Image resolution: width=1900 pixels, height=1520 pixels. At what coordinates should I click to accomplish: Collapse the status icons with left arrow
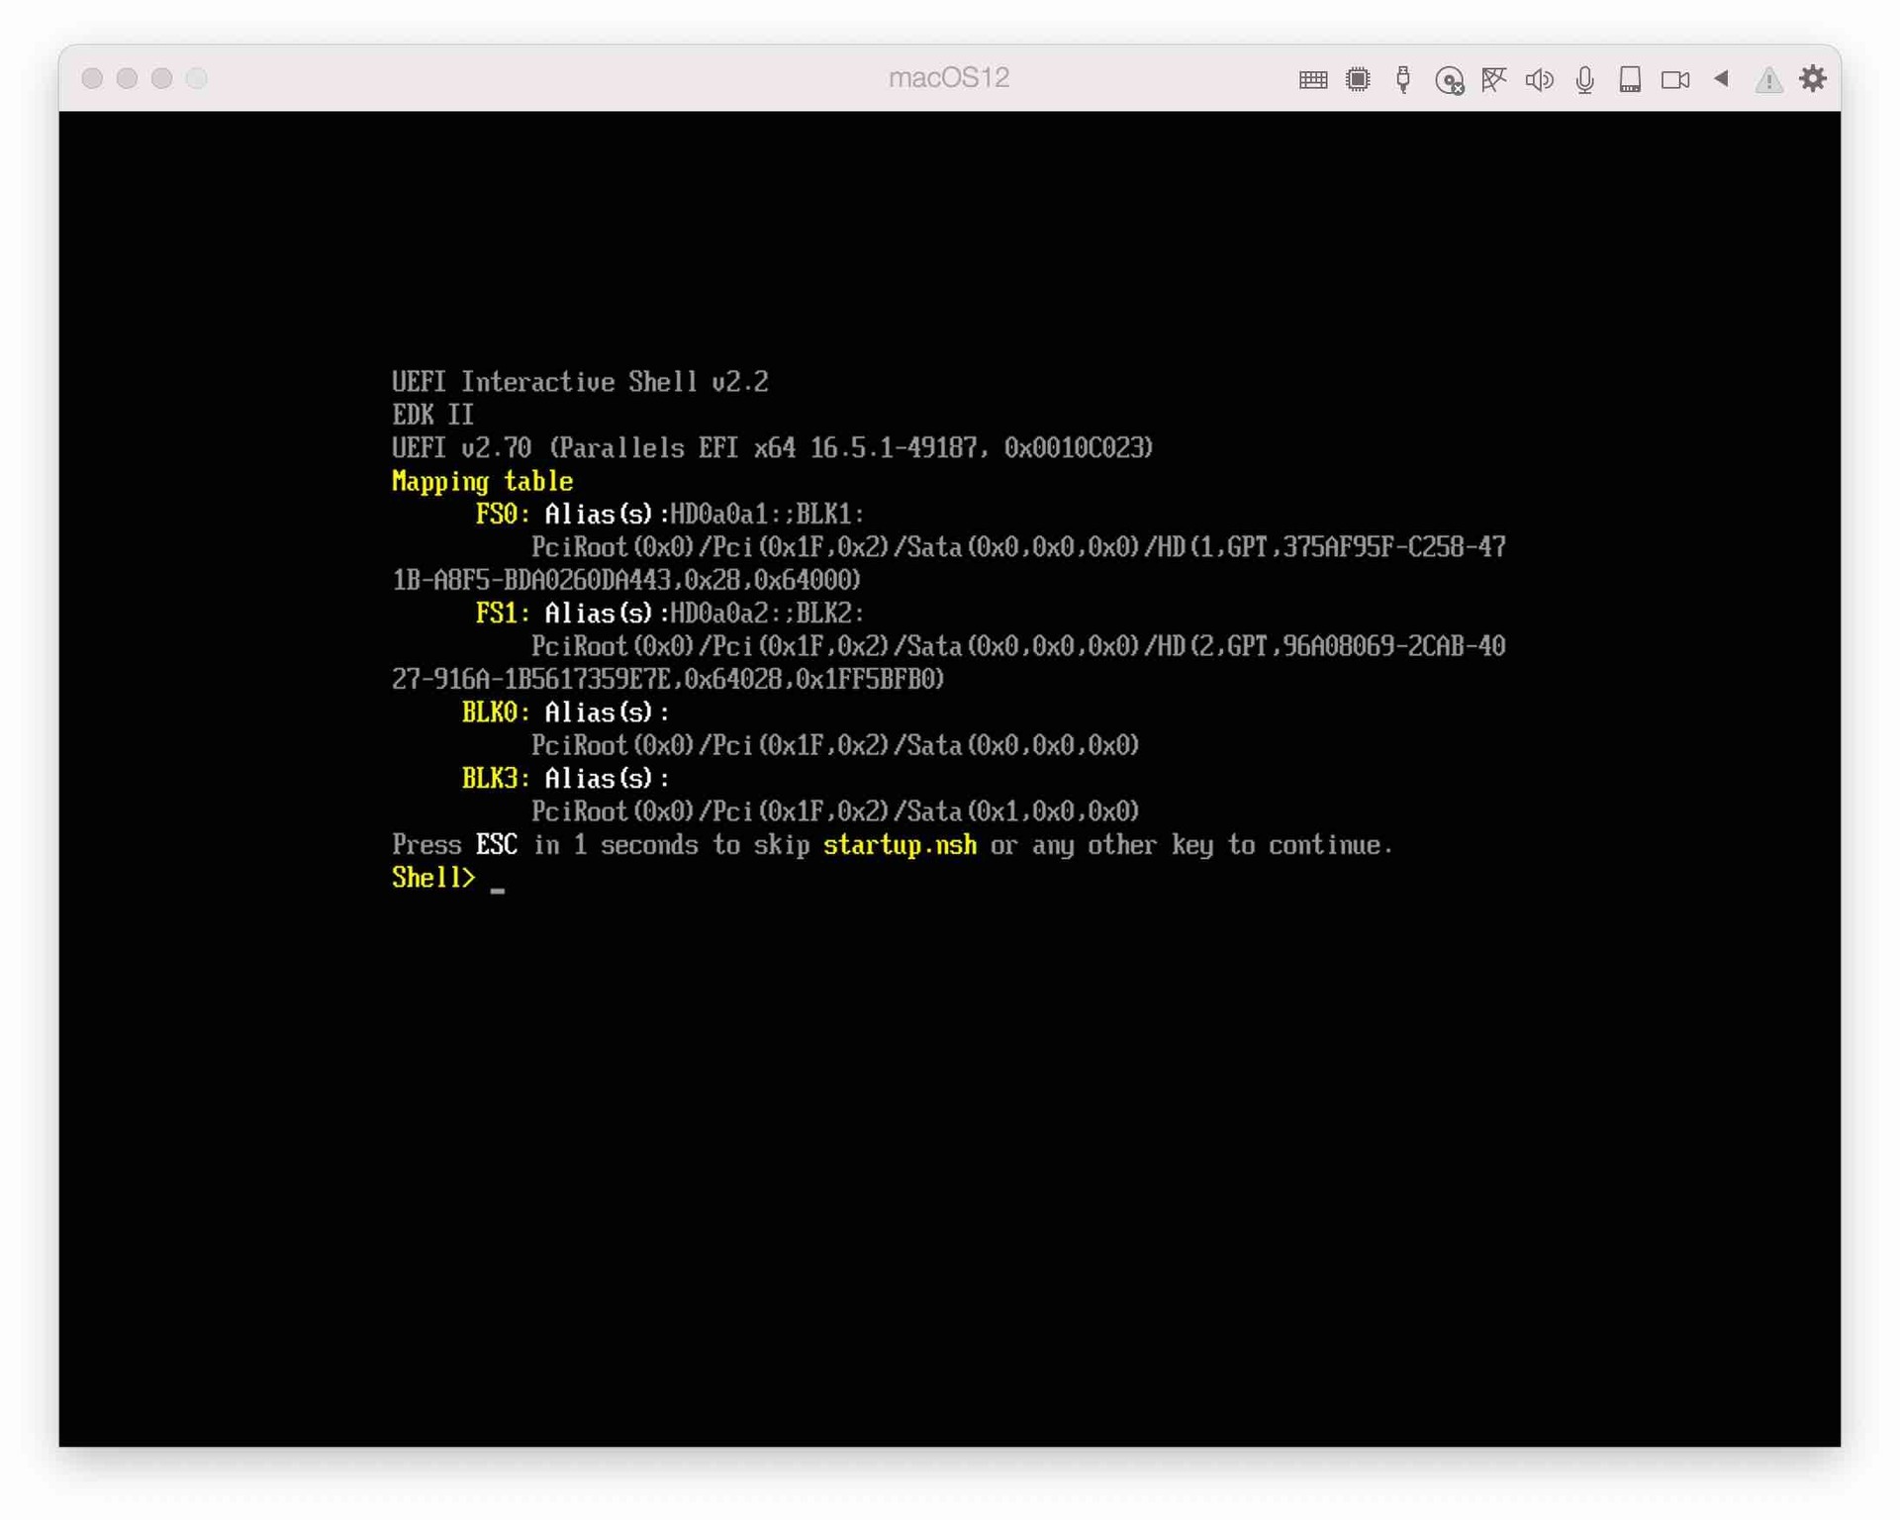pyautogui.click(x=1722, y=78)
